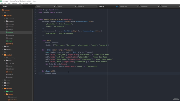Expand the carts folder
Screen dimensions: 180x101
point(3,47)
